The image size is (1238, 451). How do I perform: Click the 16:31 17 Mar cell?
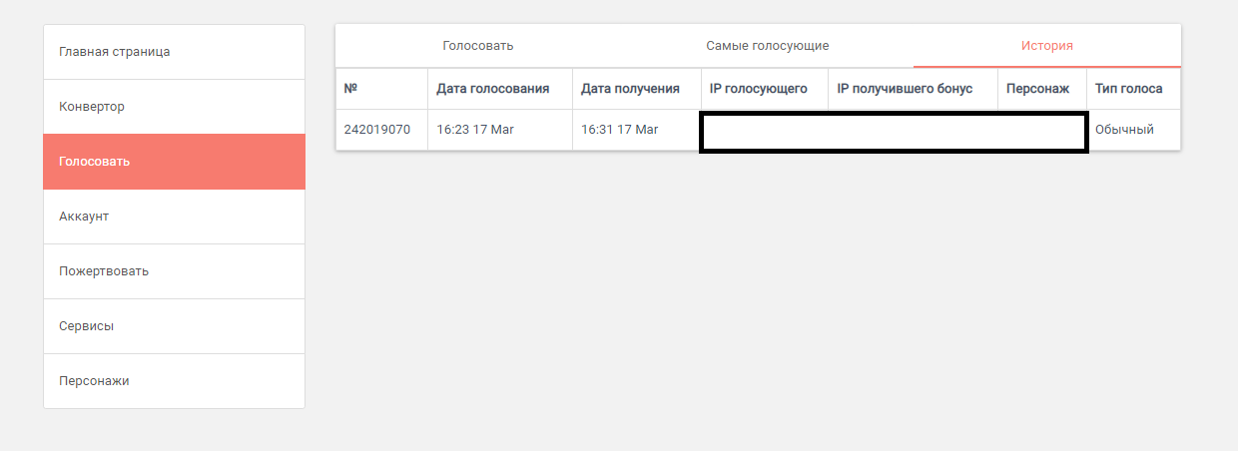(637, 130)
